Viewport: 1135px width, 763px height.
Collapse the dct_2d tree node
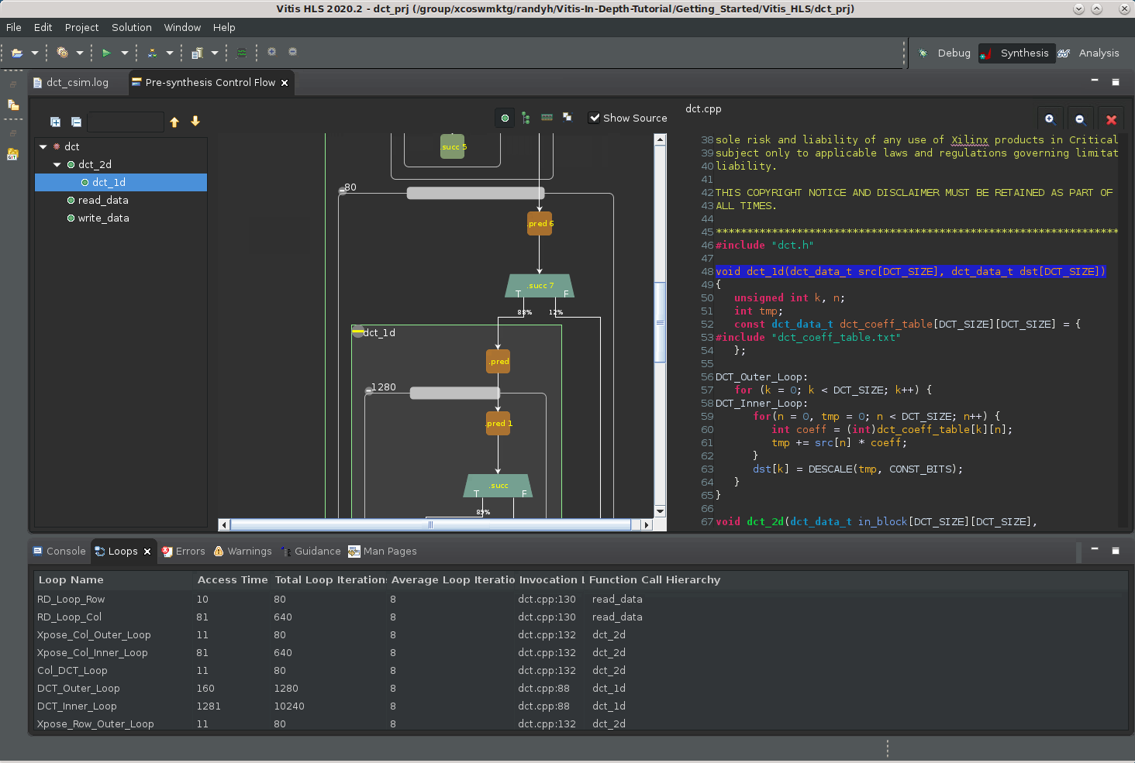click(57, 164)
